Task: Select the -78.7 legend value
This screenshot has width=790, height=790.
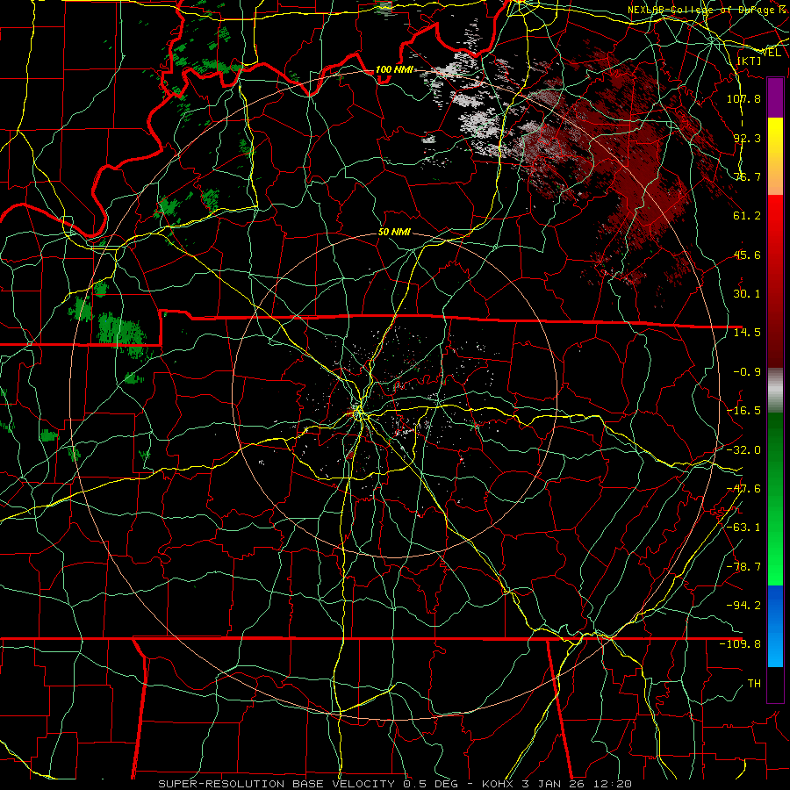Action: coord(743,567)
